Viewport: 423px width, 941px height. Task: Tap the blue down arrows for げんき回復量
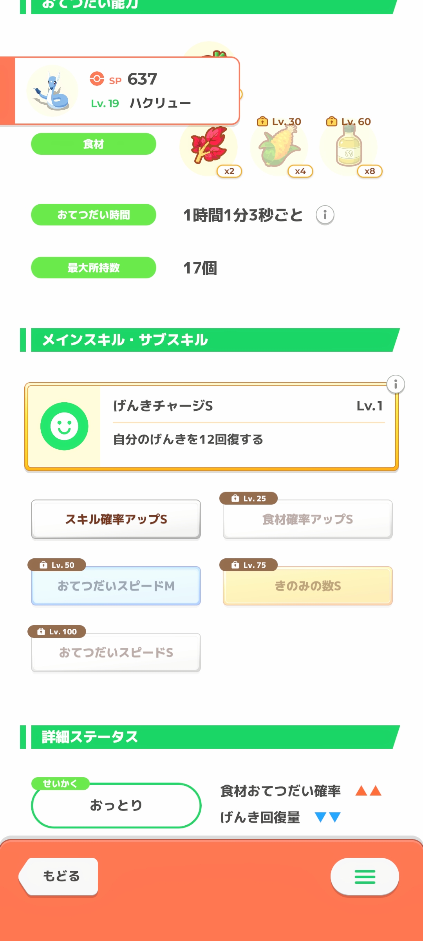click(328, 817)
